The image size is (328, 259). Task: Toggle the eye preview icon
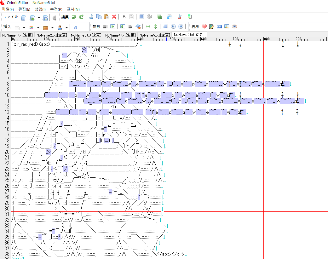[x=234, y=27]
